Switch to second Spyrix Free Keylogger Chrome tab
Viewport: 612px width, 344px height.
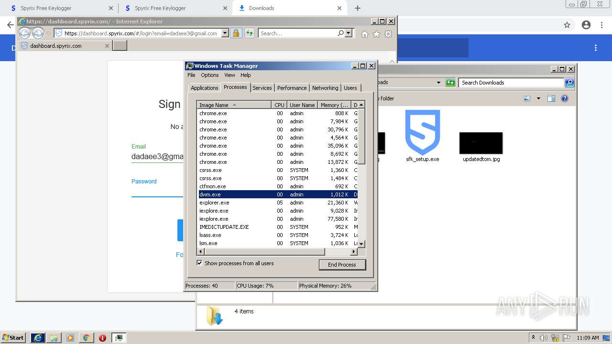pos(175,8)
